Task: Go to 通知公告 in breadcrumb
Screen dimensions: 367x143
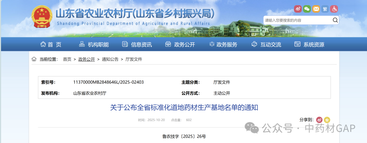Action: 110,59
